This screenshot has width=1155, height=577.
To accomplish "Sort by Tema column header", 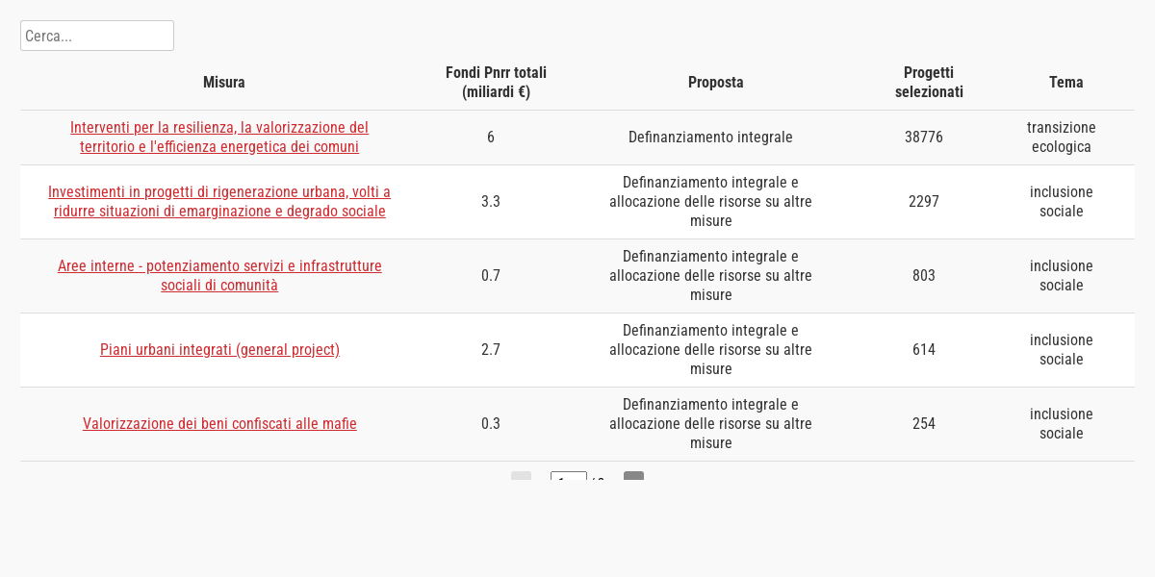I will click(1065, 83).
